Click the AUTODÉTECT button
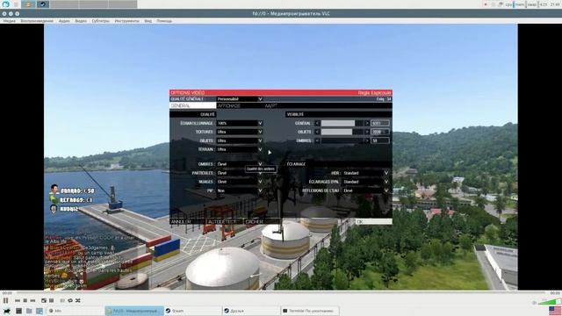562x316 pixels. (x=225, y=222)
